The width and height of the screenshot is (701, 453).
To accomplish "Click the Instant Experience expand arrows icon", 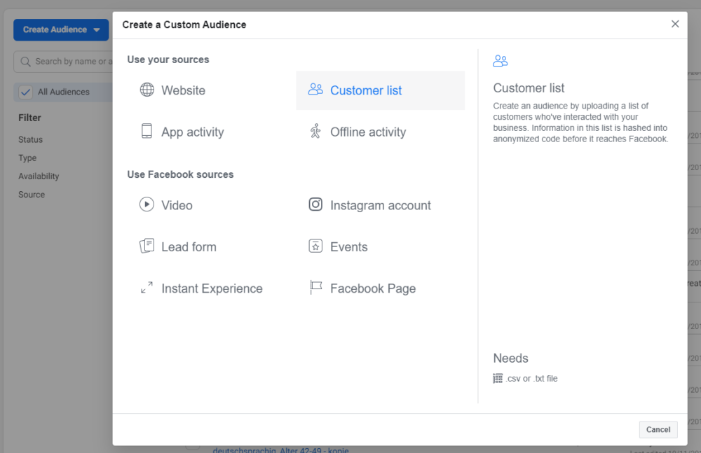I will (x=147, y=287).
